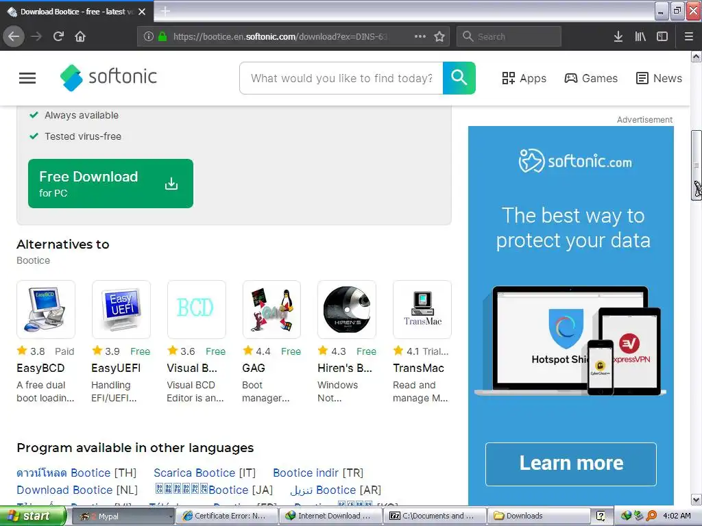Go back with the browser back arrow
The height and width of the screenshot is (526, 702).
coord(14,36)
